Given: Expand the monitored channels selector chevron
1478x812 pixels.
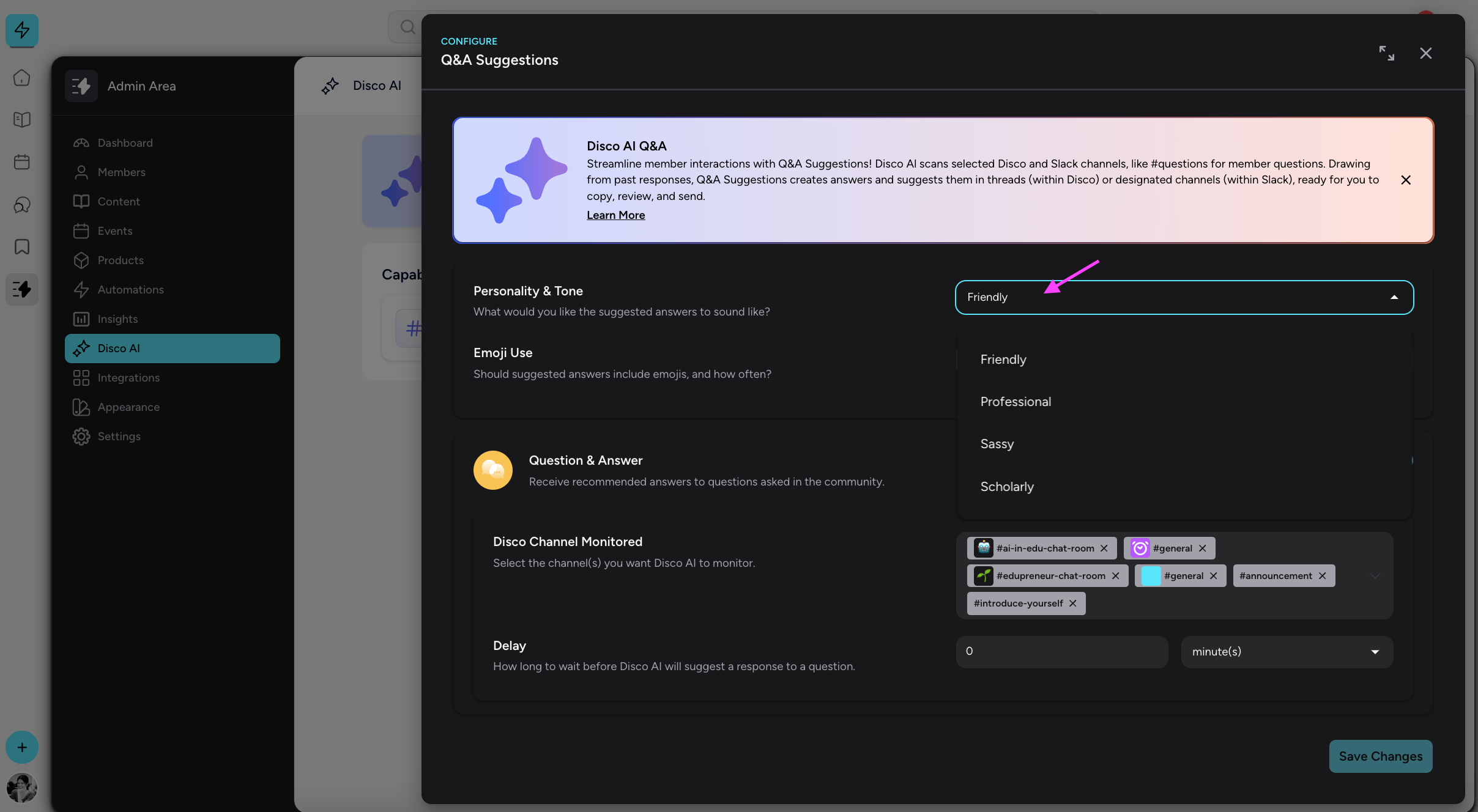Looking at the screenshot, I should [1375, 576].
